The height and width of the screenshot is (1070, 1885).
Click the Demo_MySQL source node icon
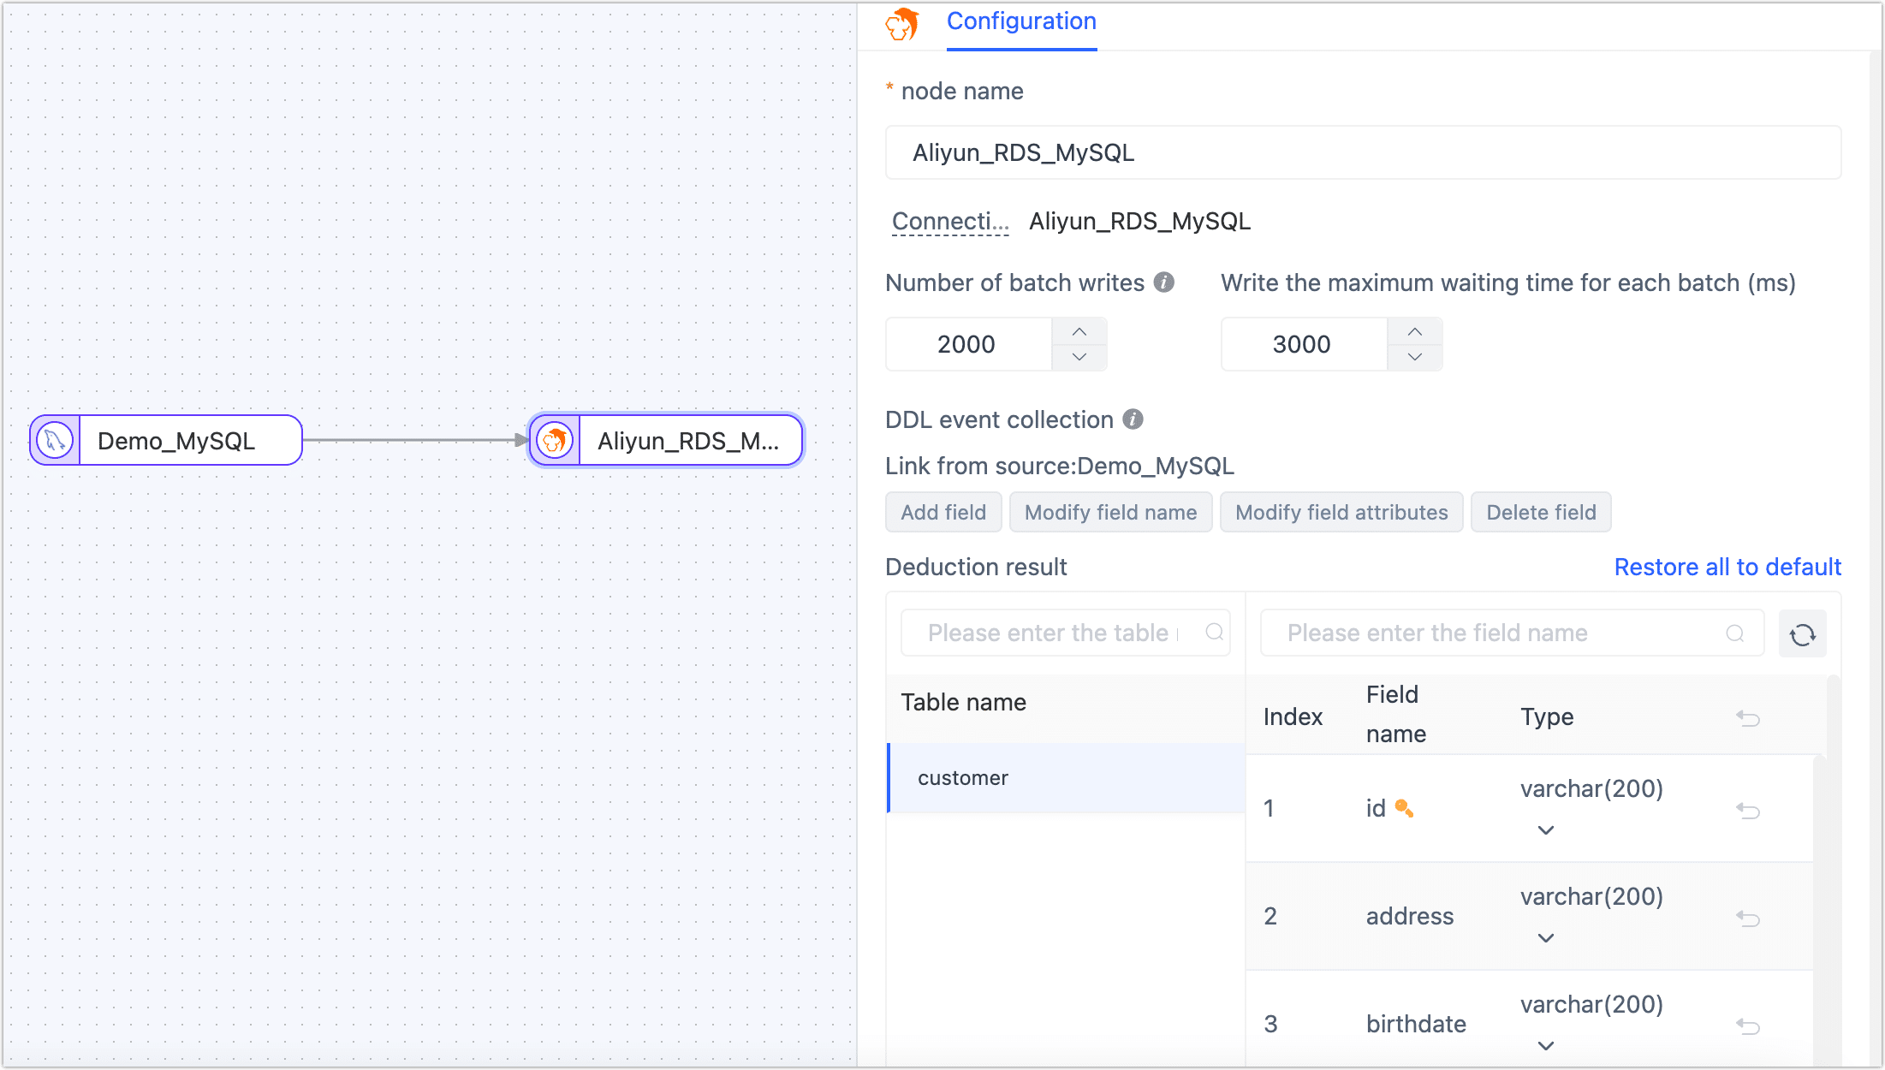[57, 440]
